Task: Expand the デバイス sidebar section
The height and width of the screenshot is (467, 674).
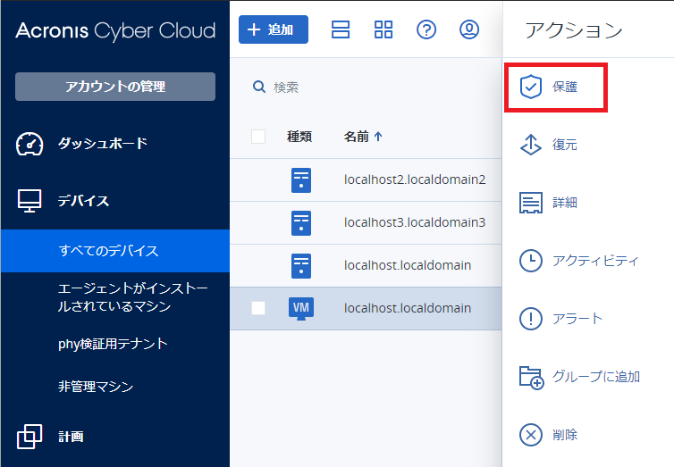Action: click(x=83, y=201)
